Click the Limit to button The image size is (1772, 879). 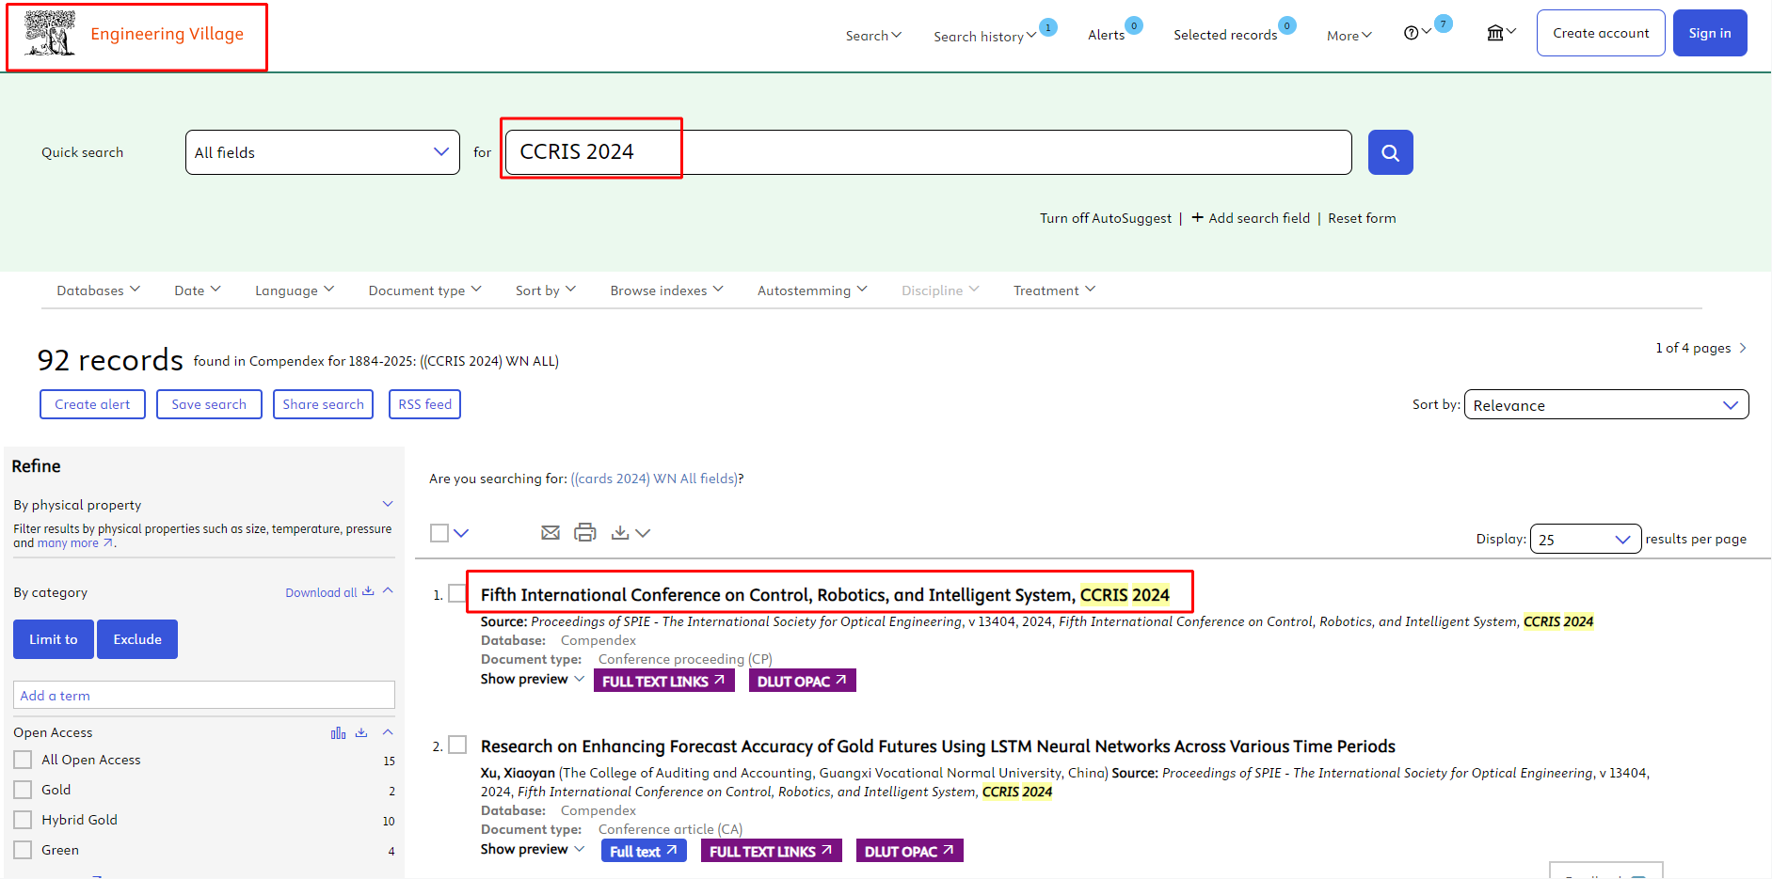54,639
